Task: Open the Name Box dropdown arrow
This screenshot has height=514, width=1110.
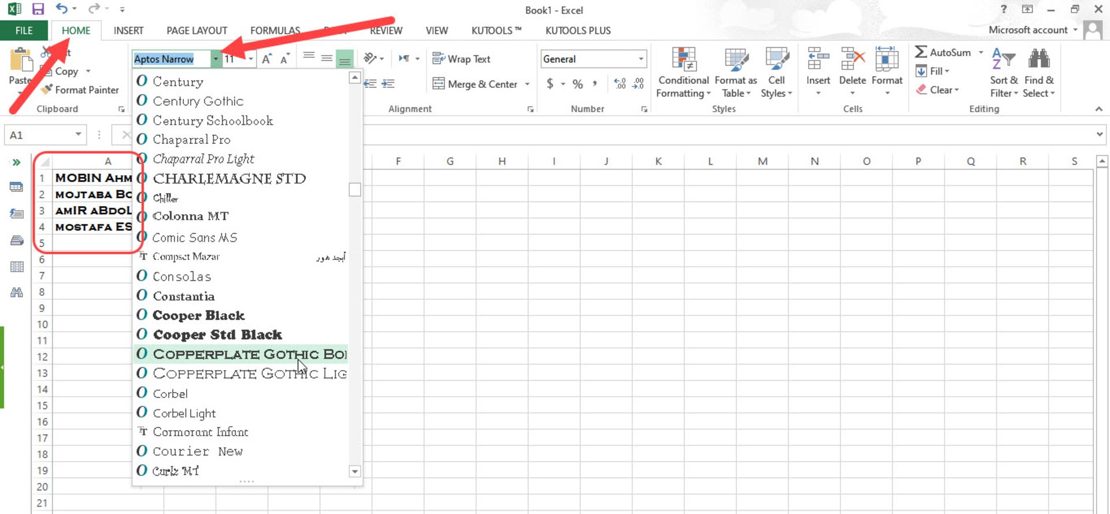Action: coord(78,135)
